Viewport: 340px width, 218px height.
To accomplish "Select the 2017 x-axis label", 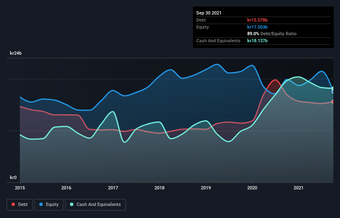I will tap(113, 188).
